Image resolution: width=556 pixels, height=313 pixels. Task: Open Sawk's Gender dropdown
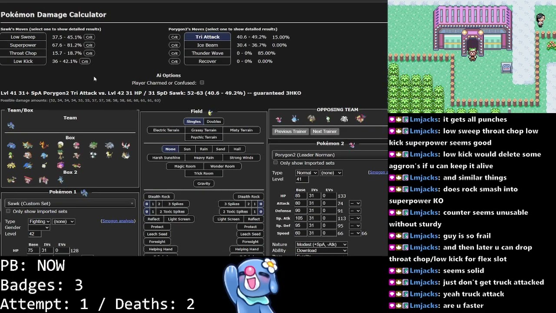click(x=39, y=227)
